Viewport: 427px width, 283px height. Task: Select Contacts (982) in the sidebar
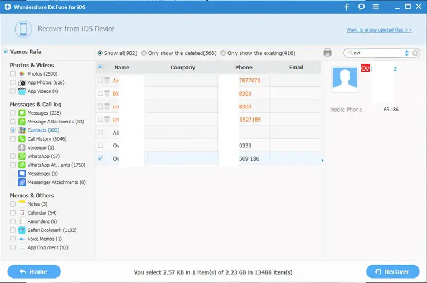point(43,130)
